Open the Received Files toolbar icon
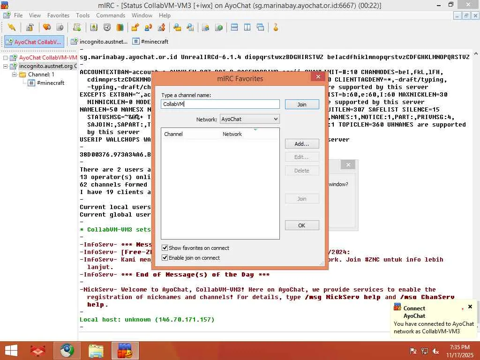Screen dimensions: 480x360 pyautogui.click(x=177, y=28)
